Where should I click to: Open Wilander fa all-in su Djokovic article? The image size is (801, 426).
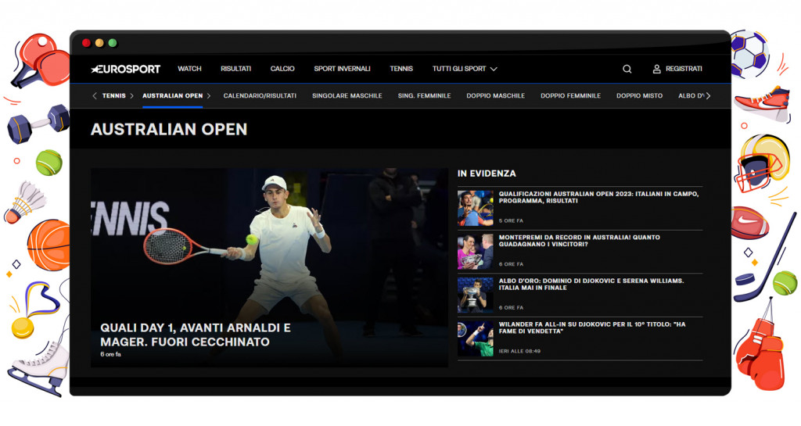tap(592, 328)
